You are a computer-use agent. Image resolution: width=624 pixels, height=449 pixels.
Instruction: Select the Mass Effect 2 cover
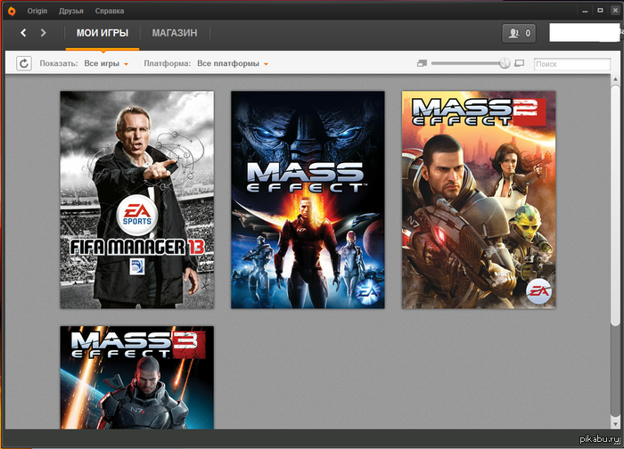pos(479,200)
